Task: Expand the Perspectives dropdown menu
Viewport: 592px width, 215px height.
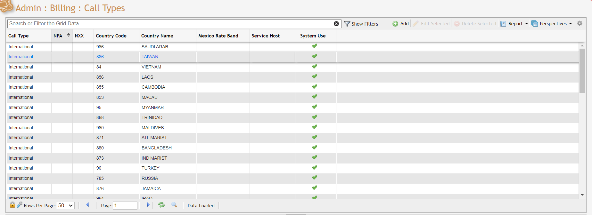Action: coord(571,24)
